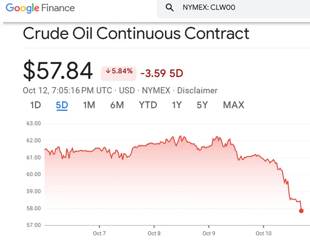Show the MAX time range chart
This screenshot has height=240, width=310.
tap(234, 105)
